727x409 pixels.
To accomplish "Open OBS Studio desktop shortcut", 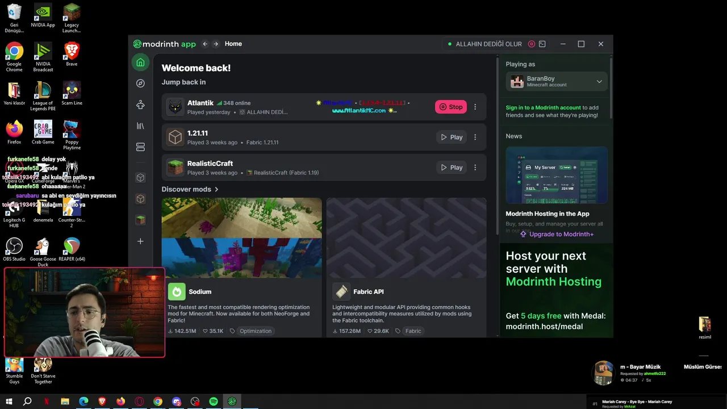I will pyautogui.click(x=14, y=250).
